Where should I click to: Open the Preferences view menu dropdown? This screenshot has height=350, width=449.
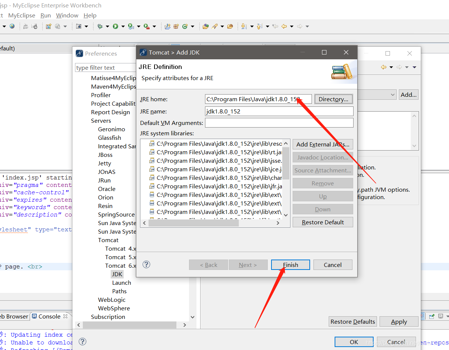(x=414, y=67)
